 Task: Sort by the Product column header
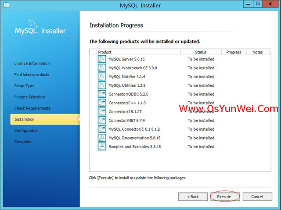[x=138, y=52]
